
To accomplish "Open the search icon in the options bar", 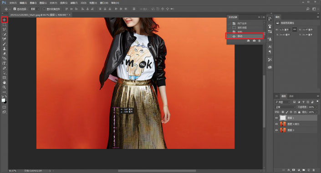I will pyautogui.click(x=308, y=9).
